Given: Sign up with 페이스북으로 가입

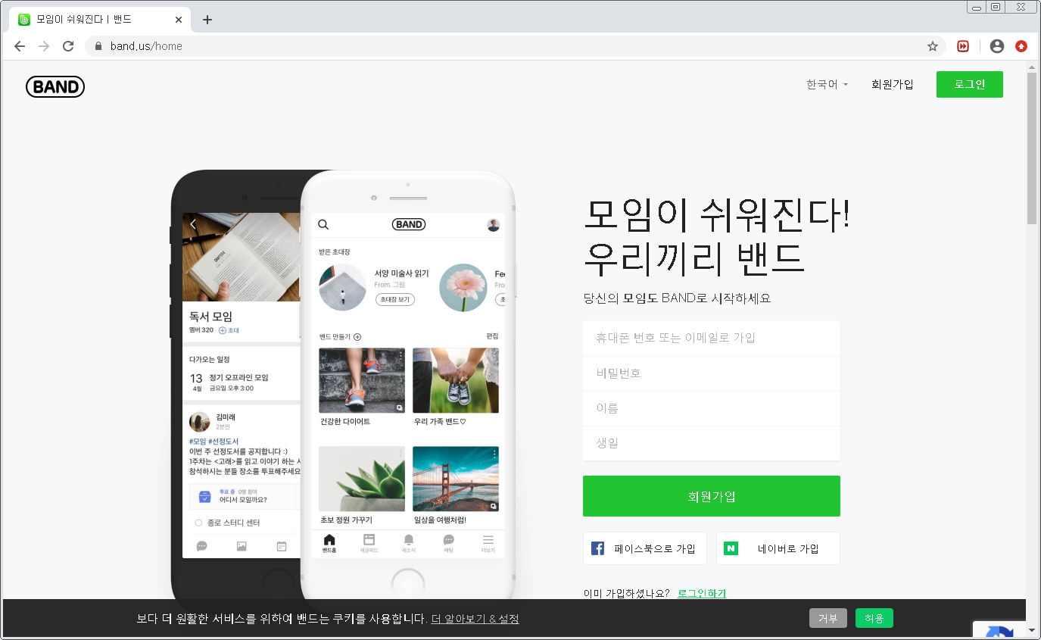Looking at the screenshot, I should tap(645, 548).
